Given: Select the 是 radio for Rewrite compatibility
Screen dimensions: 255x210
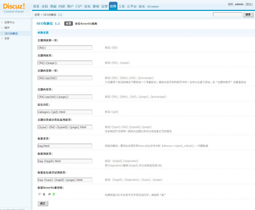Looking at the screenshot, I should [40, 194].
